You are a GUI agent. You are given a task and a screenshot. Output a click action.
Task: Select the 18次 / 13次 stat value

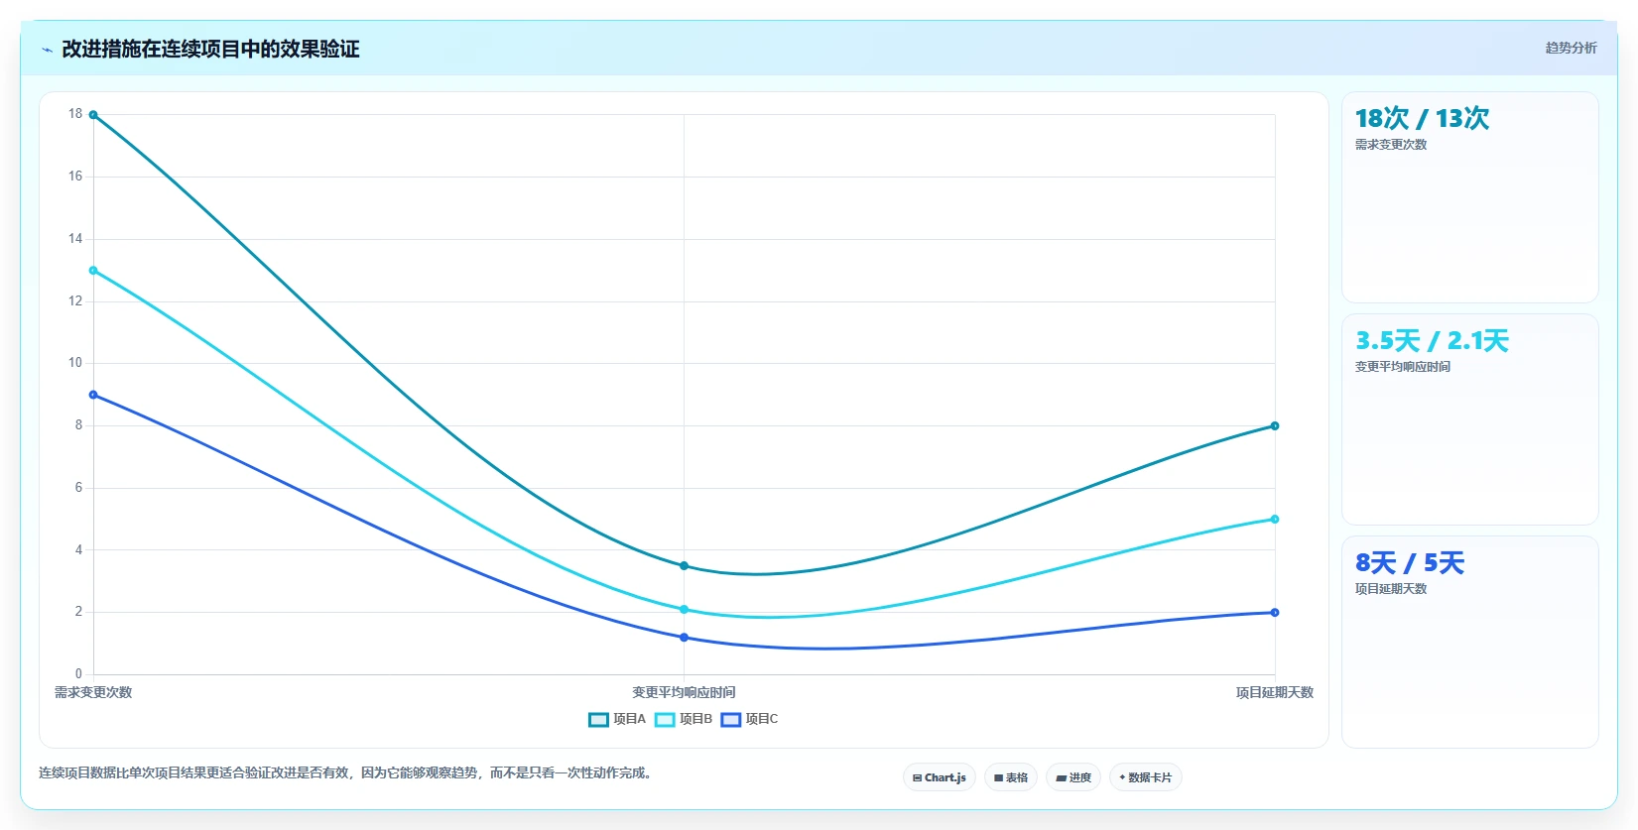tap(1422, 119)
